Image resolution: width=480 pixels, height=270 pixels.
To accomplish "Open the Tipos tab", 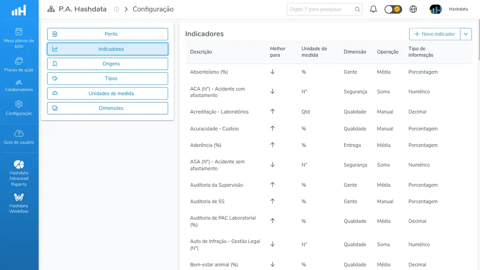I will point(108,78).
